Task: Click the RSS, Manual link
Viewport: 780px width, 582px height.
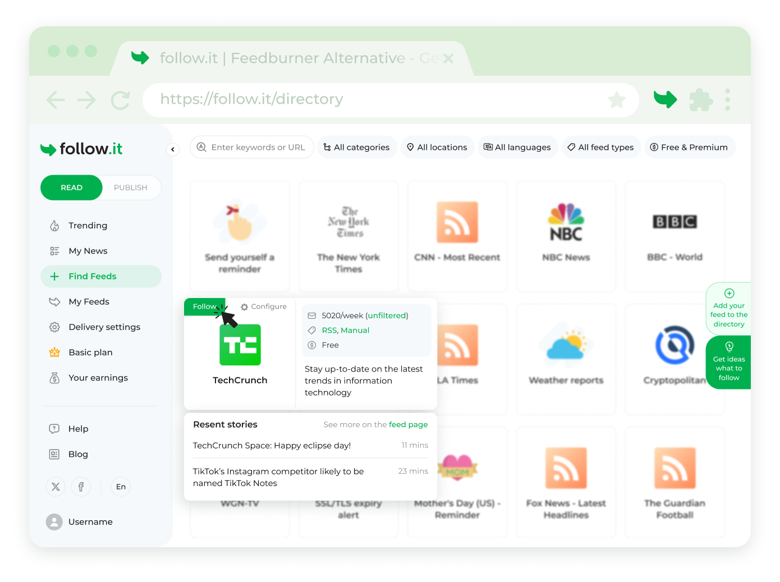Action: [346, 331]
